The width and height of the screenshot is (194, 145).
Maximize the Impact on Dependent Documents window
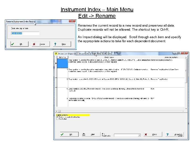coord(179,53)
